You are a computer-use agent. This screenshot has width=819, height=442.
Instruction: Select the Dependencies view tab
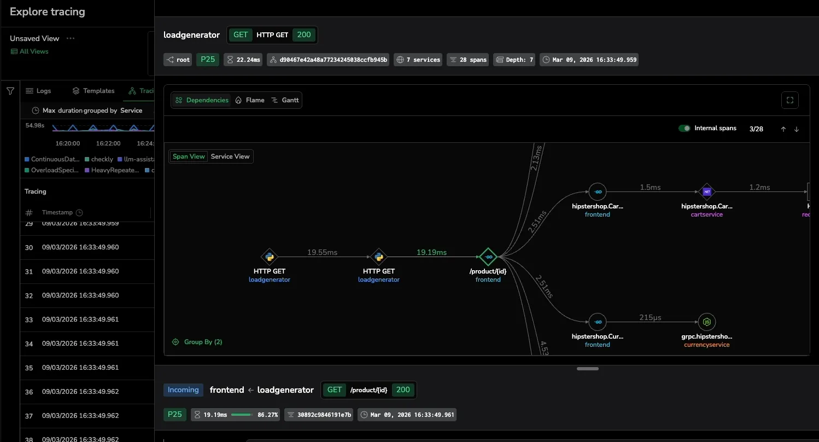(201, 100)
